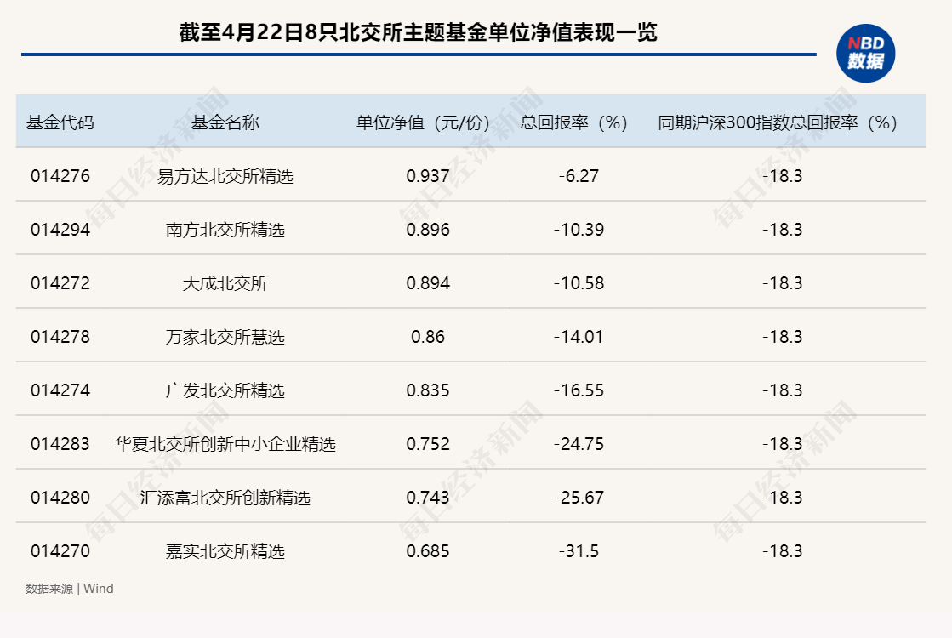
Task: Click the net value 0.86
Action: click(x=428, y=336)
